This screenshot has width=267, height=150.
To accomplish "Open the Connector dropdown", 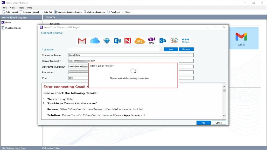I will pyautogui.click(x=160, y=49).
